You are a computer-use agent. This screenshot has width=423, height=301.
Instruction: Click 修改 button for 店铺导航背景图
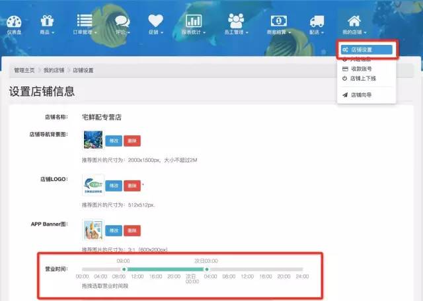113,141
